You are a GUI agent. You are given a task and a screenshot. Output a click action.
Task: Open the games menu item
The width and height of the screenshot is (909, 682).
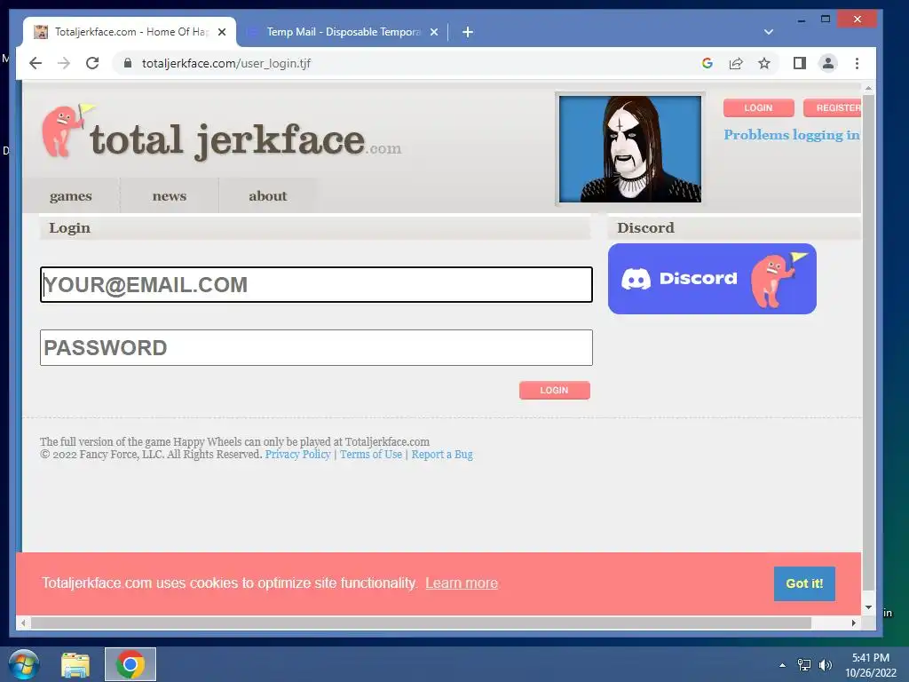point(71,196)
